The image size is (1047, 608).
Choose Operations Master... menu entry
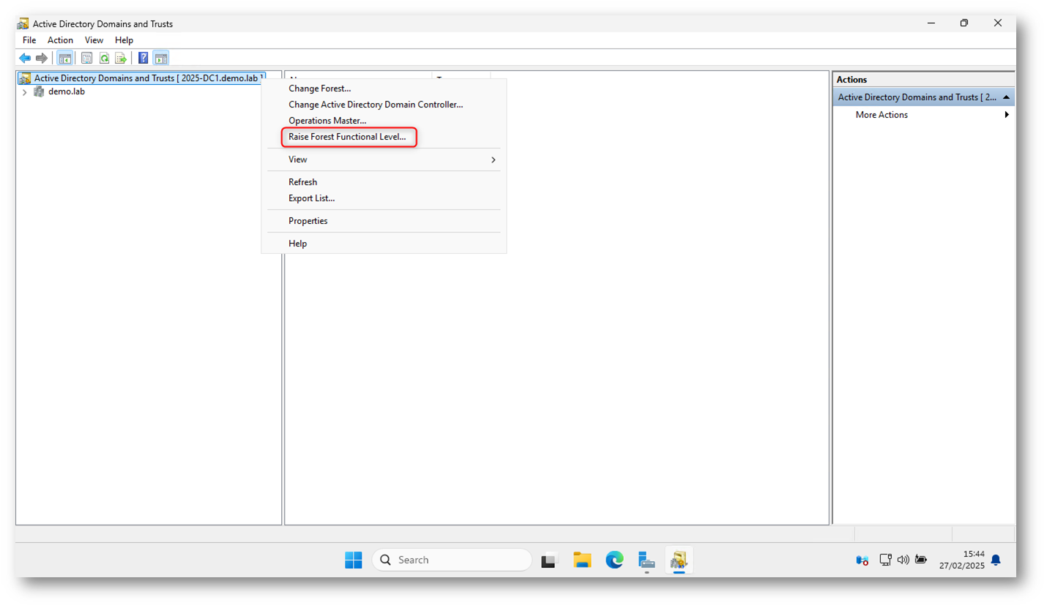(384, 121)
